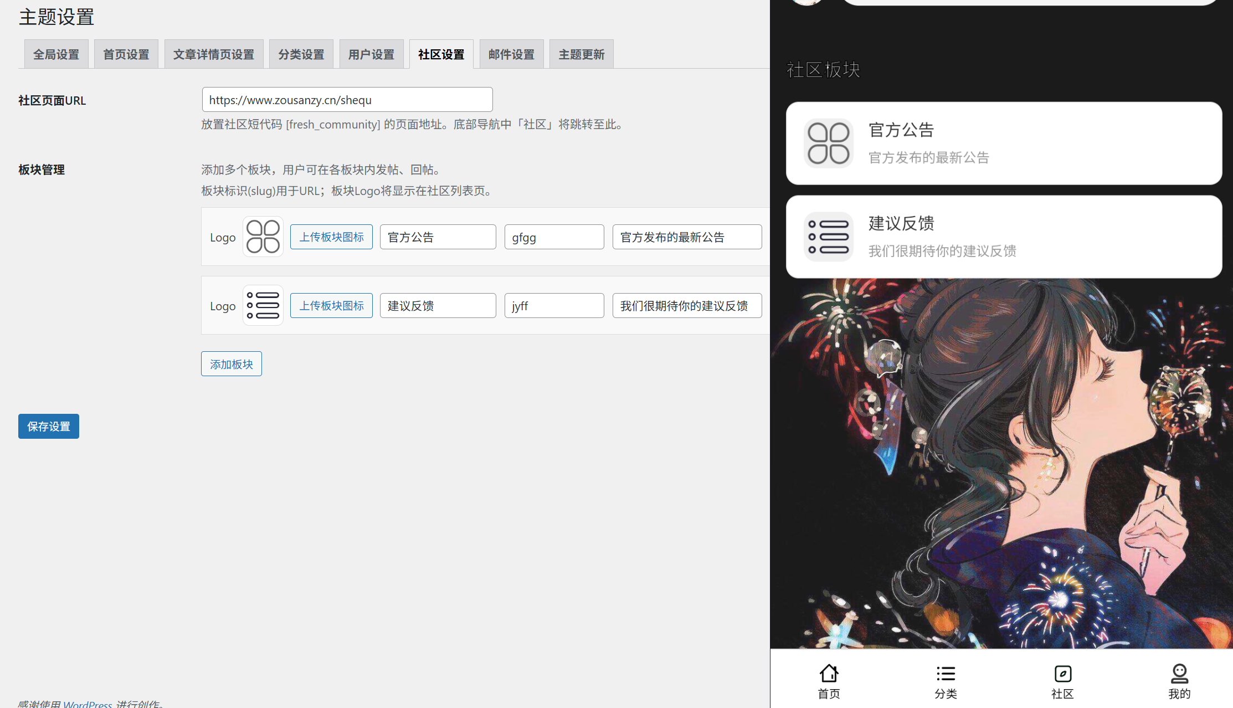This screenshot has height=708, width=1233.
Task: Click the 保存设置 button
Action: tap(49, 427)
